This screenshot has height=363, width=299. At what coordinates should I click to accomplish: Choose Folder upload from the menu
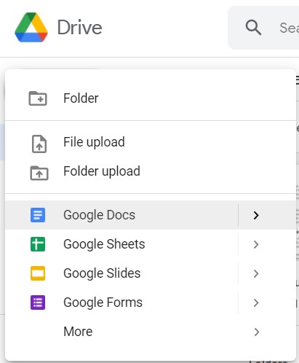[151, 171]
